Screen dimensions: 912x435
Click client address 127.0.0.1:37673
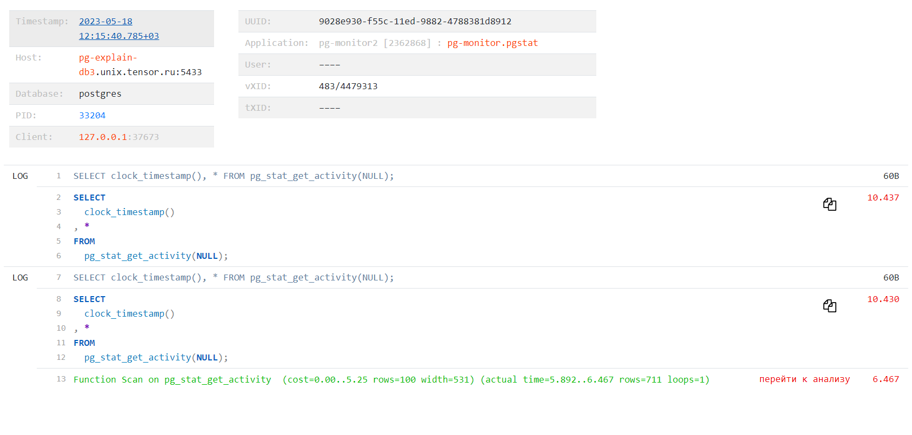[x=118, y=137]
